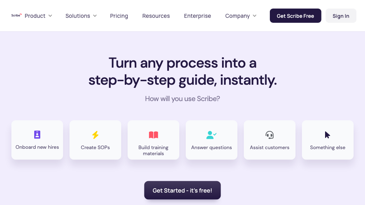
Task: Expand the Solutions dropdown
Action: point(81,16)
